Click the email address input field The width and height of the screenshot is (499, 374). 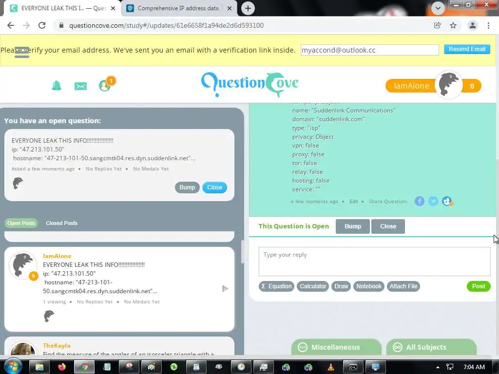pyautogui.click(x=369, y=50)
